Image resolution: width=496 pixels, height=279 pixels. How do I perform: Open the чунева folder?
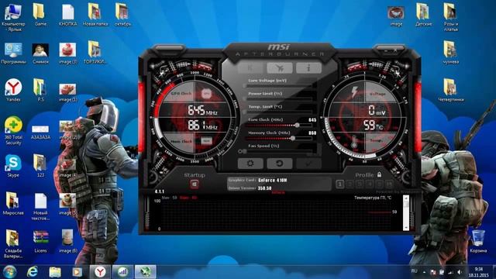pyautogui.click(x=450, y=53)
